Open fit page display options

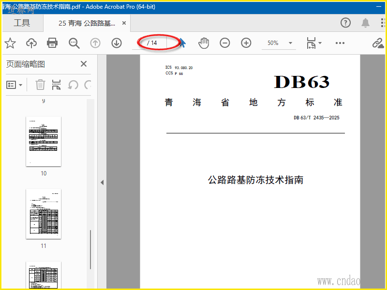tap(311, 43)
